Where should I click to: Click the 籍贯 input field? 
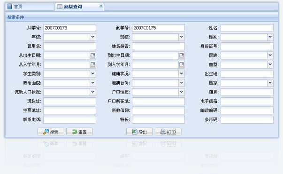pyautogui.click(x=247, y=92)
